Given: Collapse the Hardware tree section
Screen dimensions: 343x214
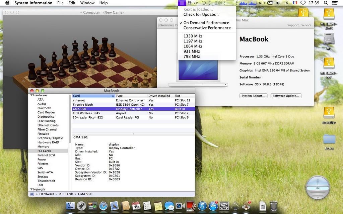Looking at the screenshot, I should 31,95.
